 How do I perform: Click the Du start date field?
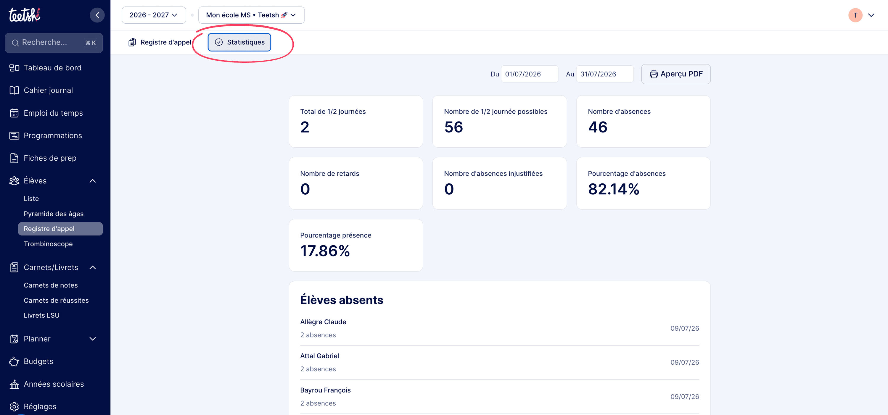(x=529, y=74)
